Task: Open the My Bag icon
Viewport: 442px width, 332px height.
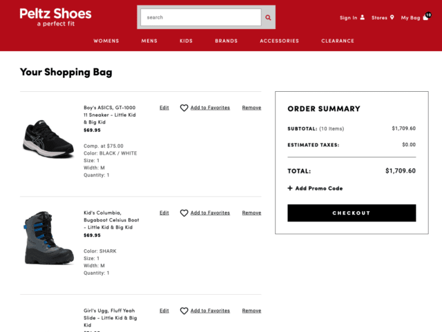Action: click(x=425, y=17)
